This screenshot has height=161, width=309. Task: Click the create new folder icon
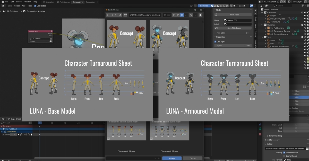(125, 15)
